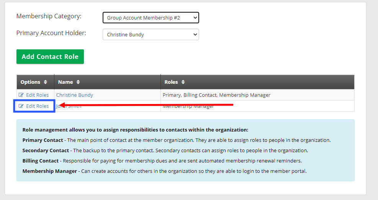Image resolution: width=378 pixels, height=200 pixels.
Task: Select the Name column header label
Action: click(65, 82)
